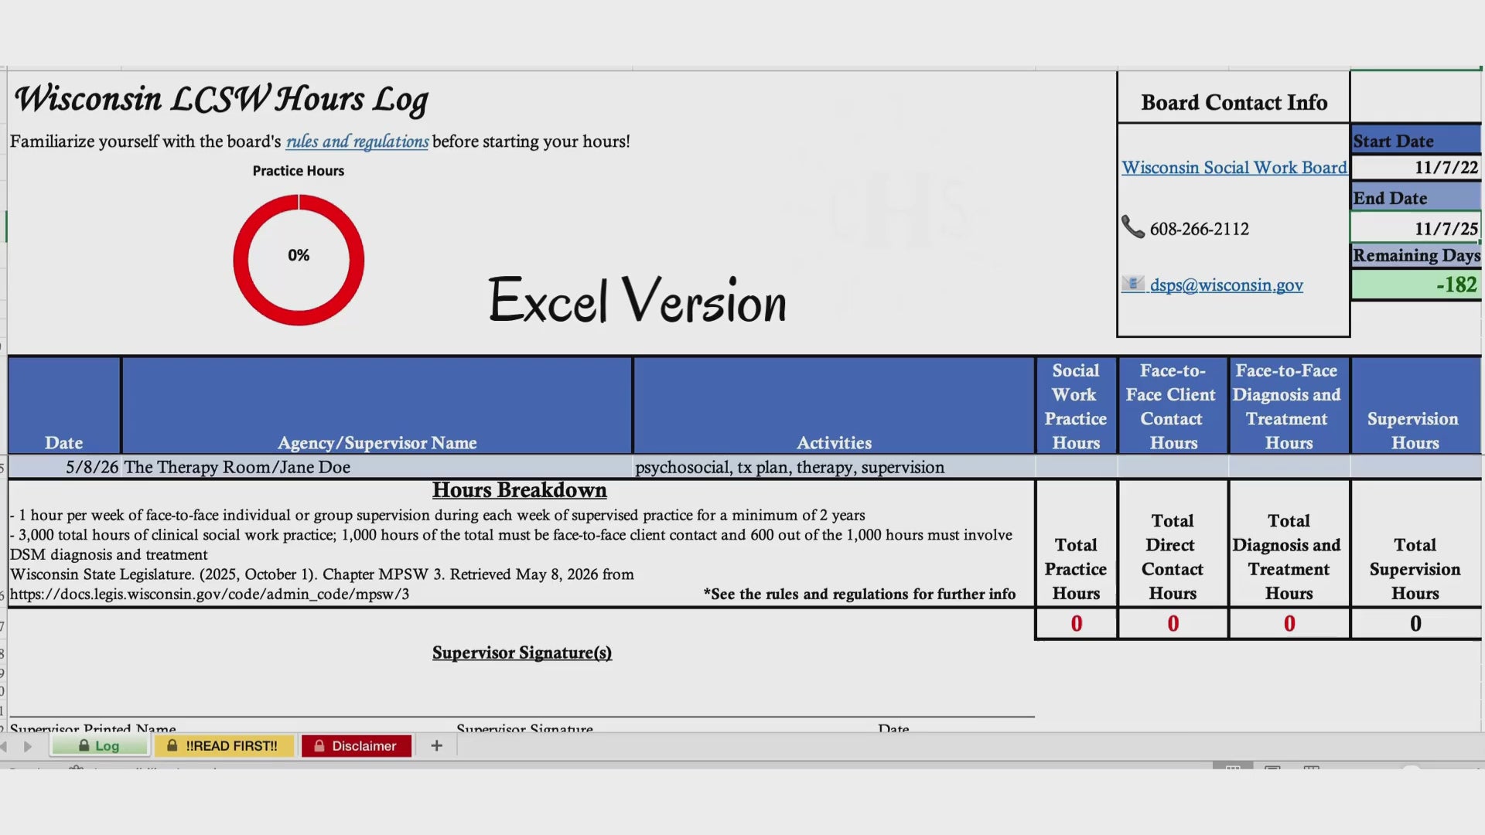Click the Agency/Supervisor Name column header
Viewport: 1485px width, 835px height.
(x=377, y=405)
